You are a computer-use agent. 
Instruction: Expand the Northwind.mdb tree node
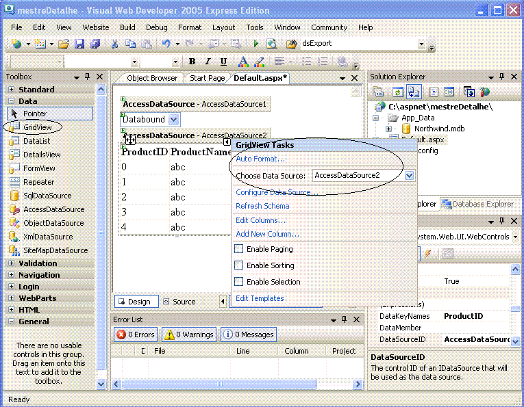(388, 129)
